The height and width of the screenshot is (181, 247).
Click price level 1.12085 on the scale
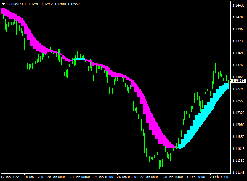239,125
